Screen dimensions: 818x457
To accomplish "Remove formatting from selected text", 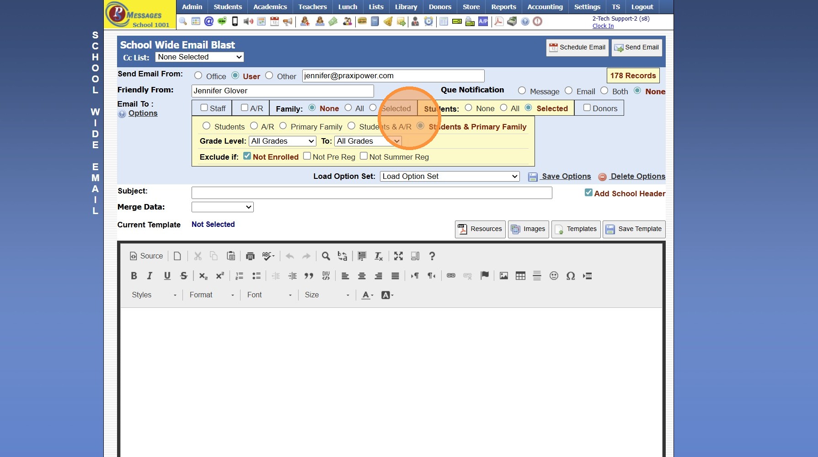I will 379,256.
